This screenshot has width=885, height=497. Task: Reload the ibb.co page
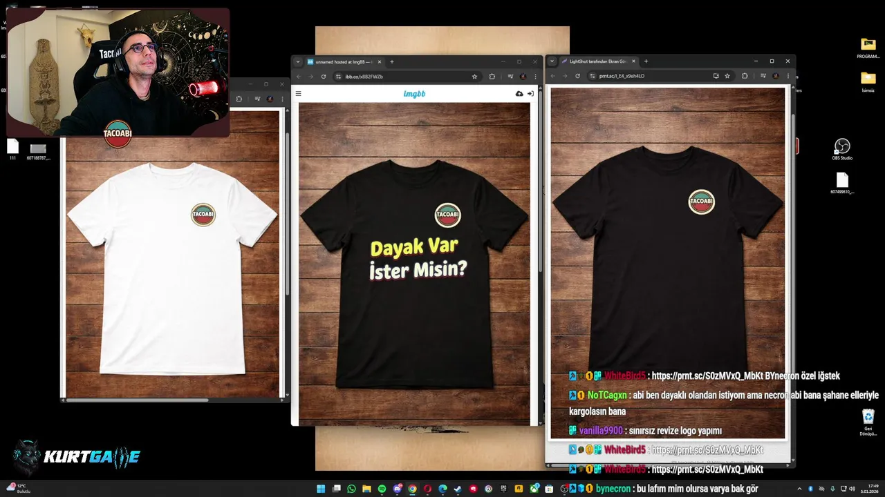323,77
